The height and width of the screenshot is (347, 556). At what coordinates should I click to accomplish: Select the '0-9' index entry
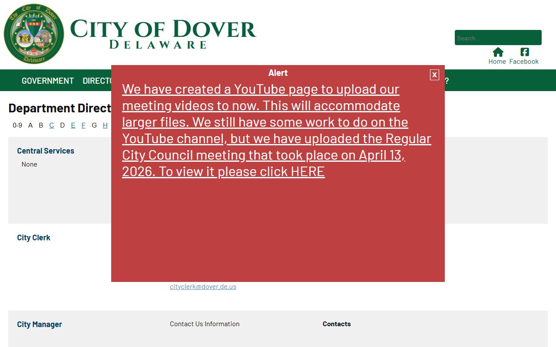click(x=17, y=125)
